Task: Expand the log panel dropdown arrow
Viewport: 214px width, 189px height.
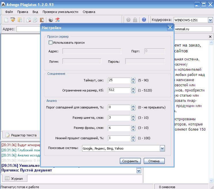Action: 139,171
